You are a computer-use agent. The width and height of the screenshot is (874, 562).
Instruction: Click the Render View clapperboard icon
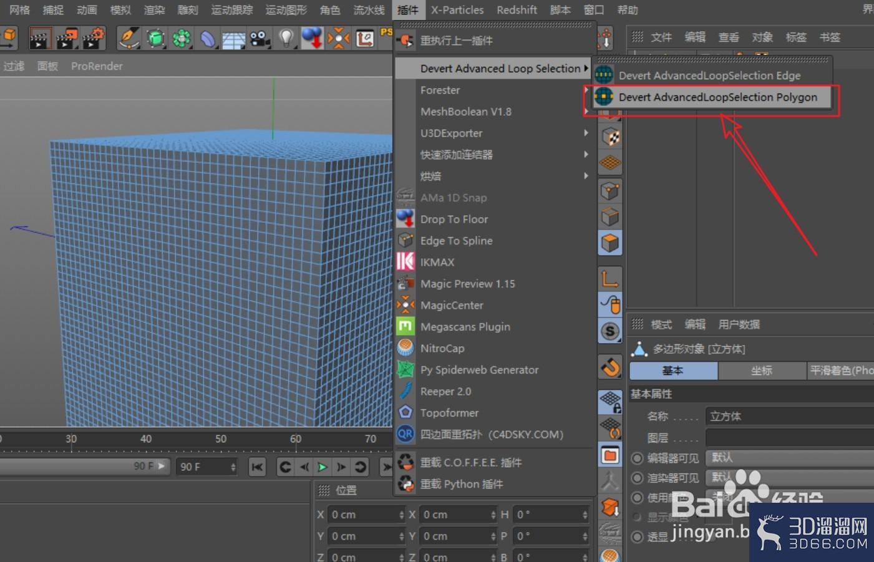click(x=39, y=39)
